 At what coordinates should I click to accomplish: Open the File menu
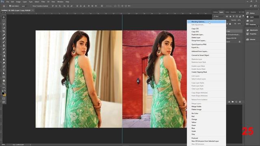pos(8,2)
